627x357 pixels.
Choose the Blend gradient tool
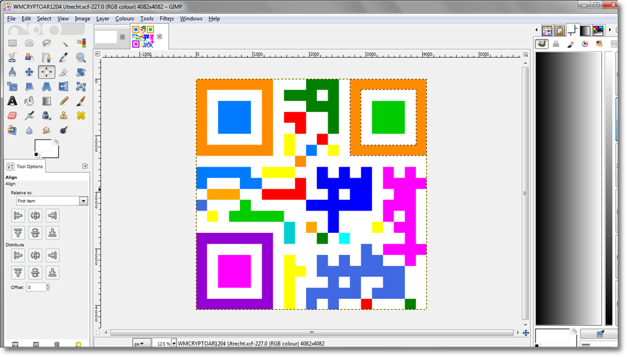click(46, 101)
